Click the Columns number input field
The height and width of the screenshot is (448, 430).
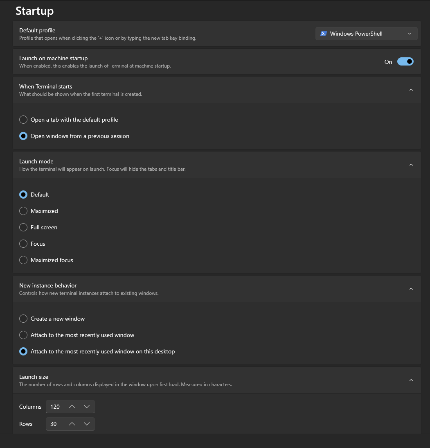click(55, 407)
